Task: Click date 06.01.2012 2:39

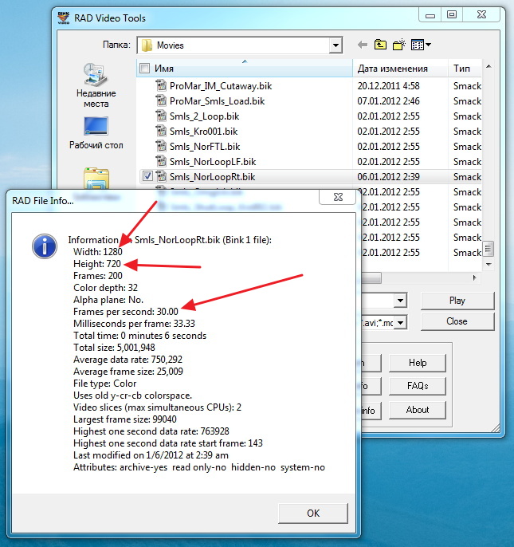Action: click(388, 177)
